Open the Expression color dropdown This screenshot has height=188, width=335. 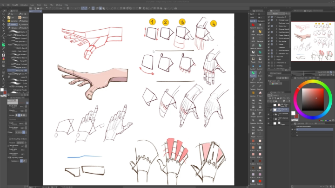pyautogui.click(x=275, y=84)
